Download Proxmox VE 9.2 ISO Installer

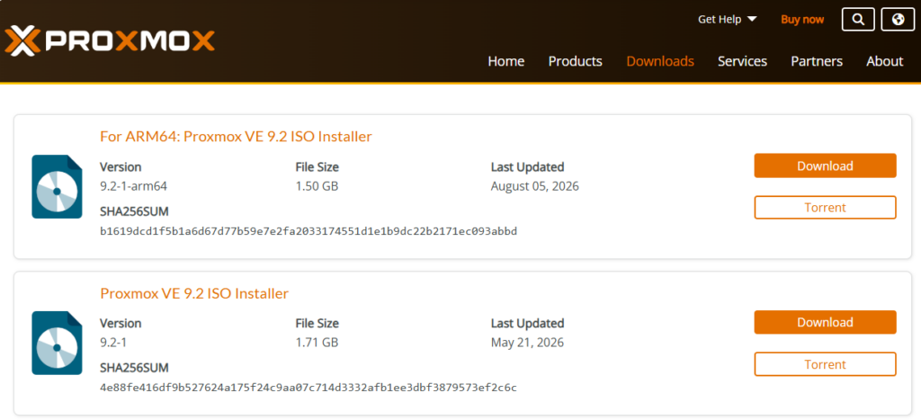tap(826, 322)
